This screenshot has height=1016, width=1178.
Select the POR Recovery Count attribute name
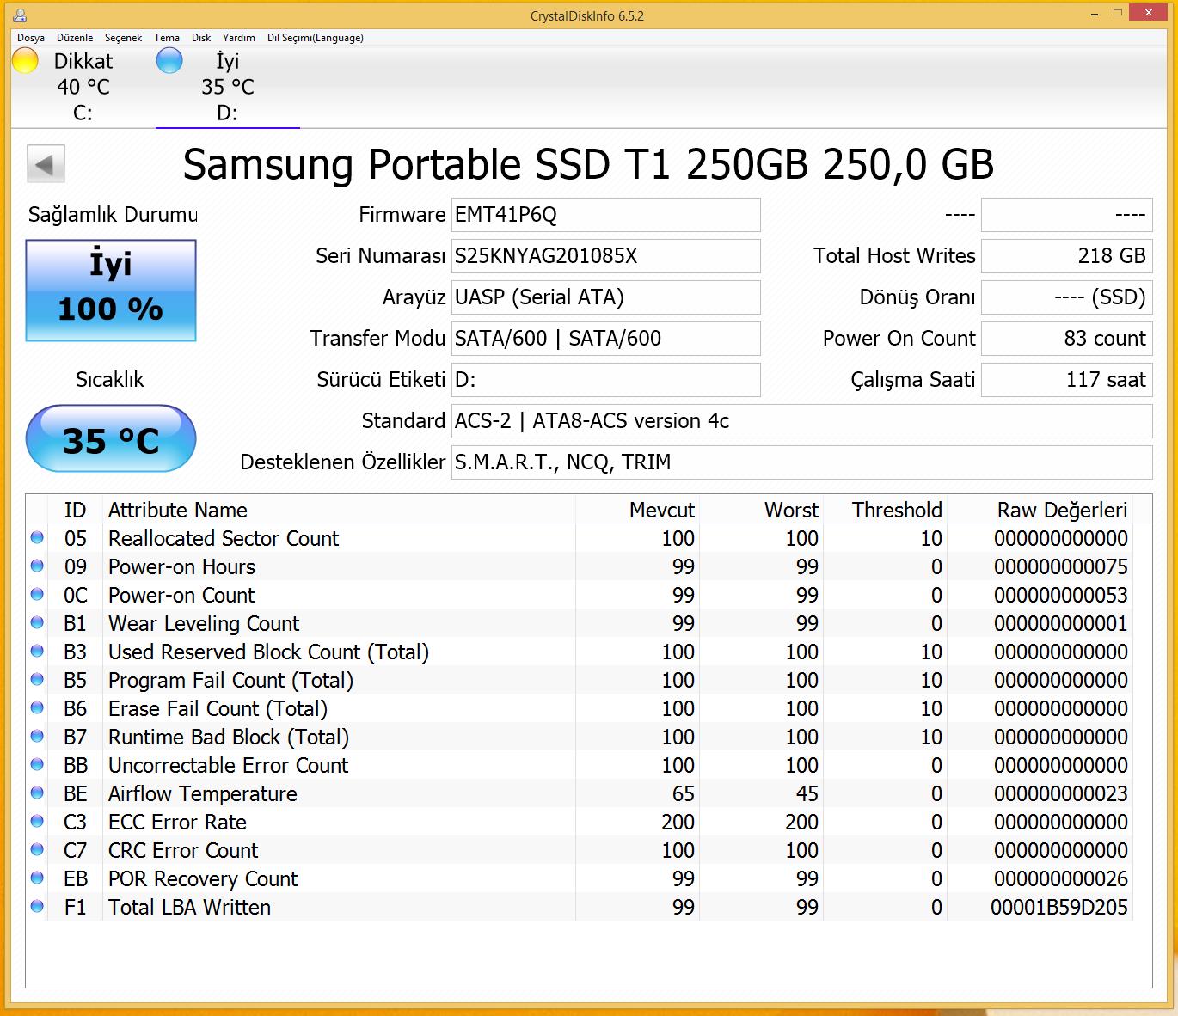click(203, 878)
